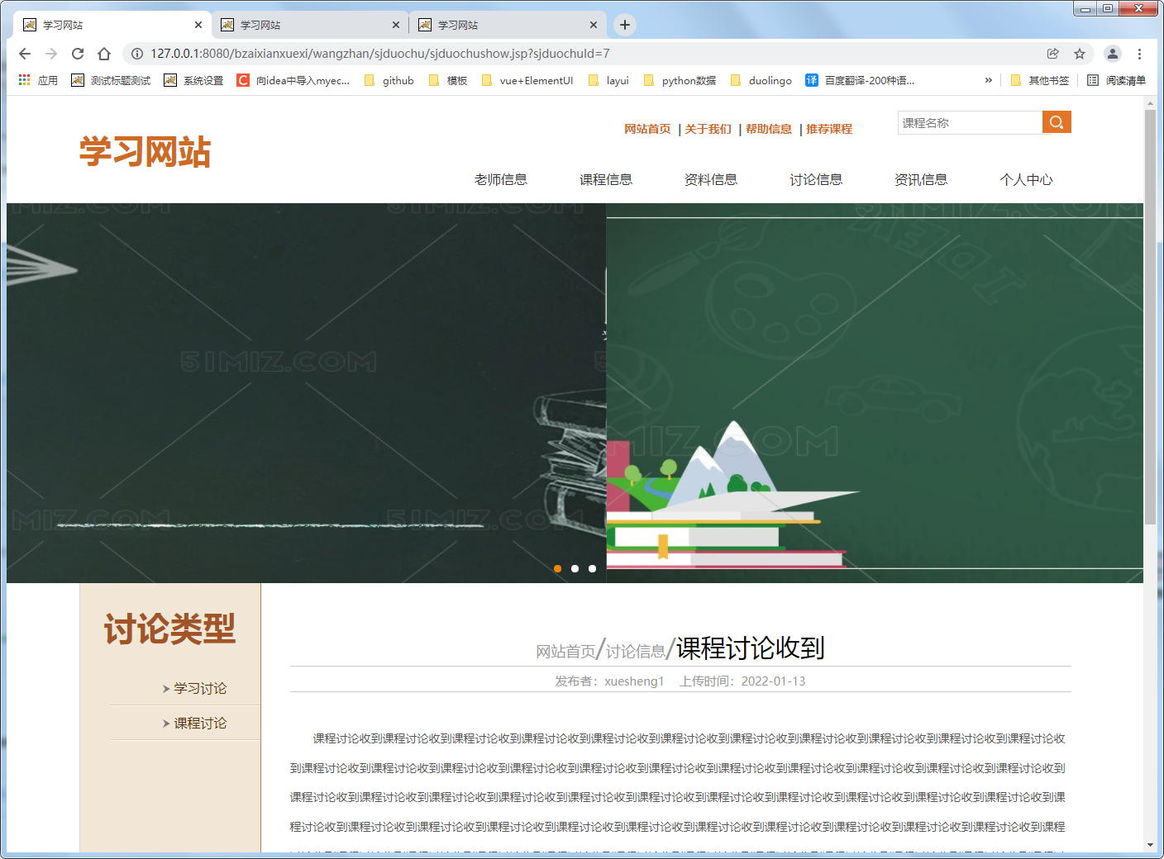1164x859 pixels.
Task: Focus the 课程名称 search field
Action: 970,122
